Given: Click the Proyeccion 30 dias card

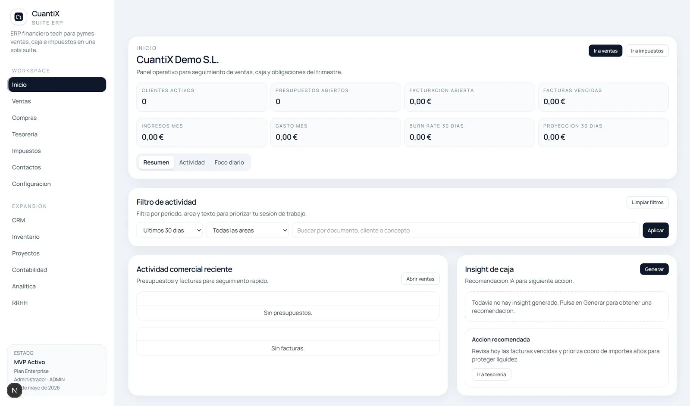Looking at the screenshot, I should [x=603, y=133].
